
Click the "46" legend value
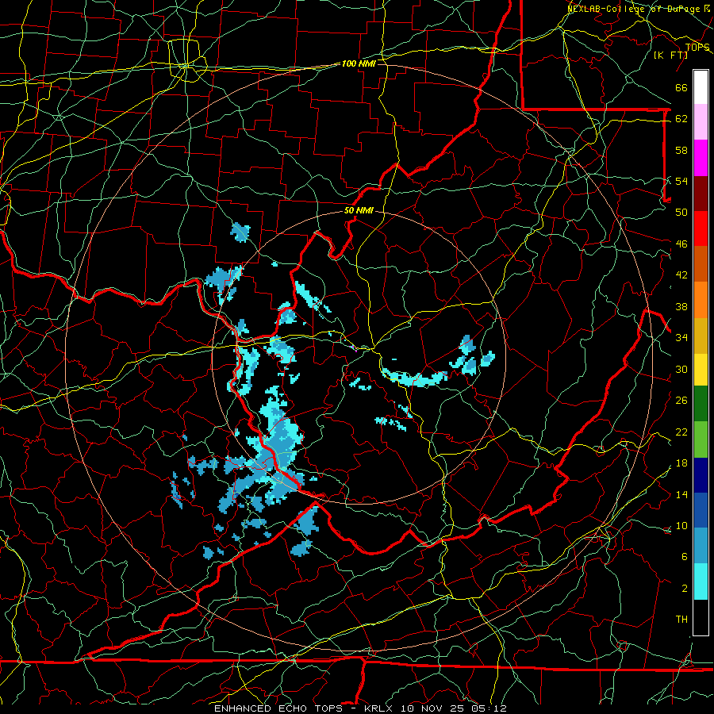[681, 244]
